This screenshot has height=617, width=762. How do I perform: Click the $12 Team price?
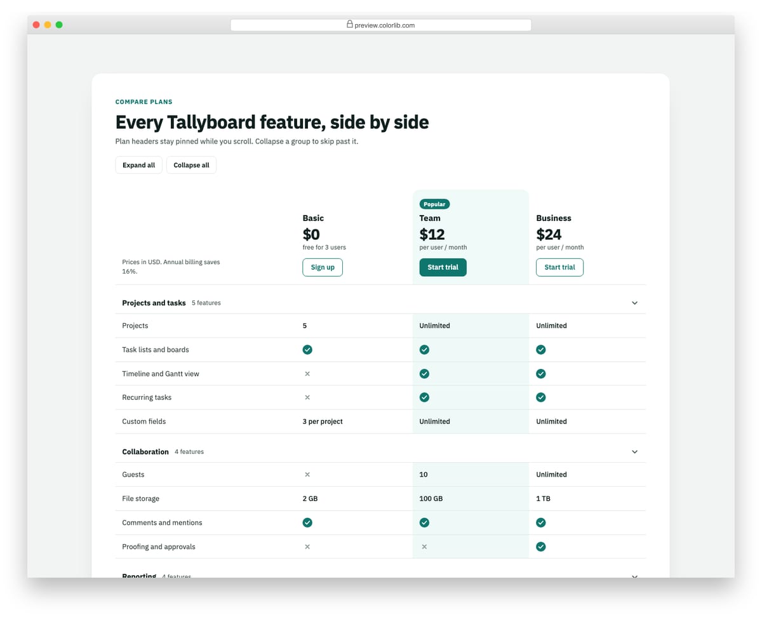(432, 234)
